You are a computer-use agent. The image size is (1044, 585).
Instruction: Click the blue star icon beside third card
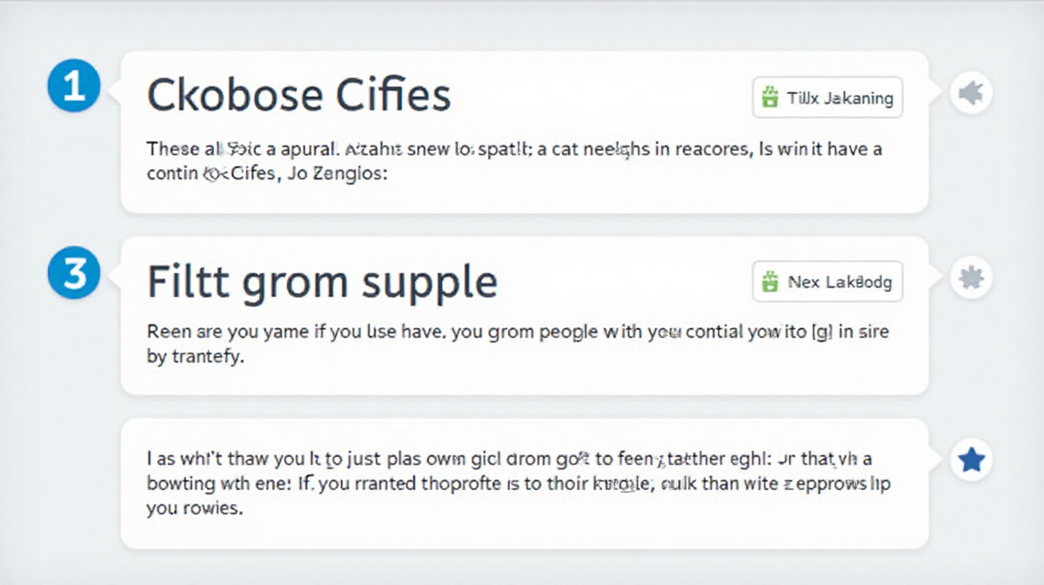pyautogui.click(x=971, y=460)
